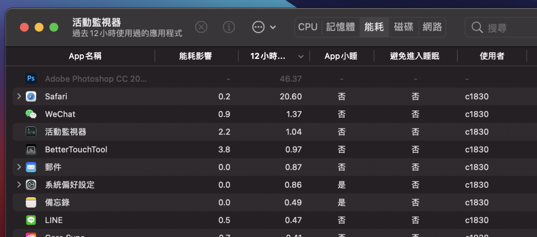This screenshot has height=237, width=537.
Task: Click BetterTouchTool's 3.8 energy impact value
Action: (x=224, y=150)
